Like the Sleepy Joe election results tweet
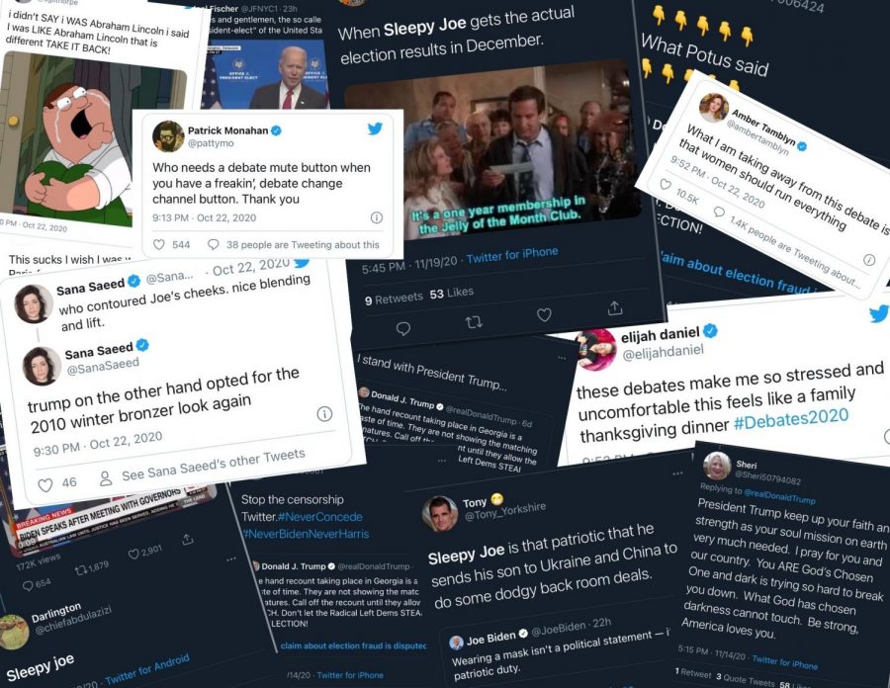Screen dimensions: 890x688 pyautogui.click(x=544, y=314)
